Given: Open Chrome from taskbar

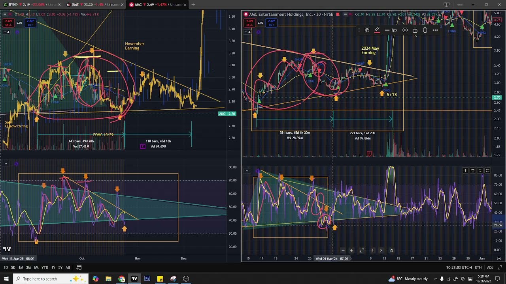Looking at the screenshot, I should point(121,279).
